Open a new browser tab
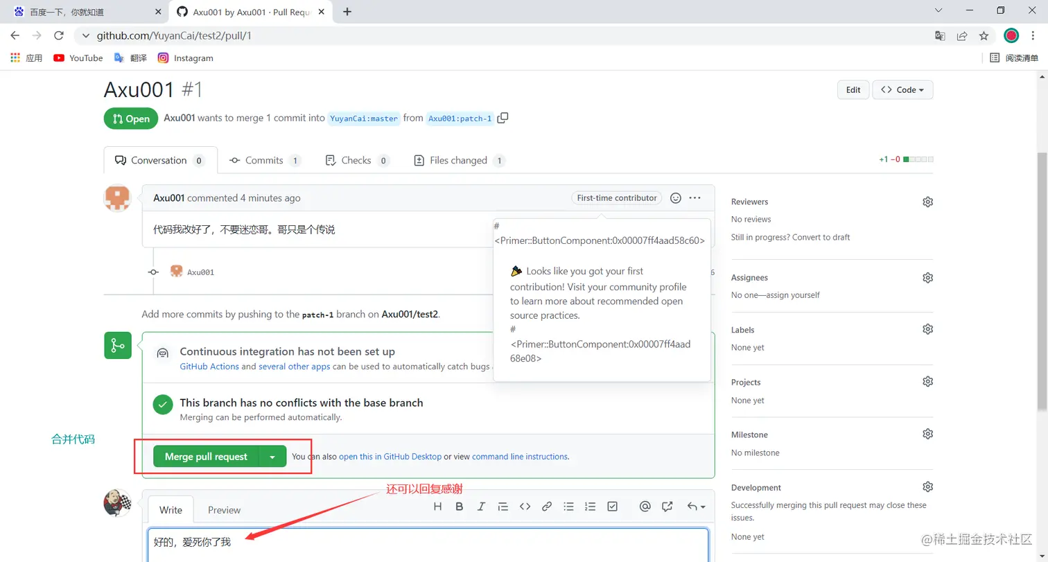1048x562 pixels. point(347,12)
